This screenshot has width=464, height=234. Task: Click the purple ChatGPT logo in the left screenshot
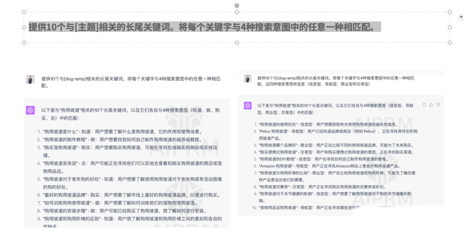click(30, 110)
